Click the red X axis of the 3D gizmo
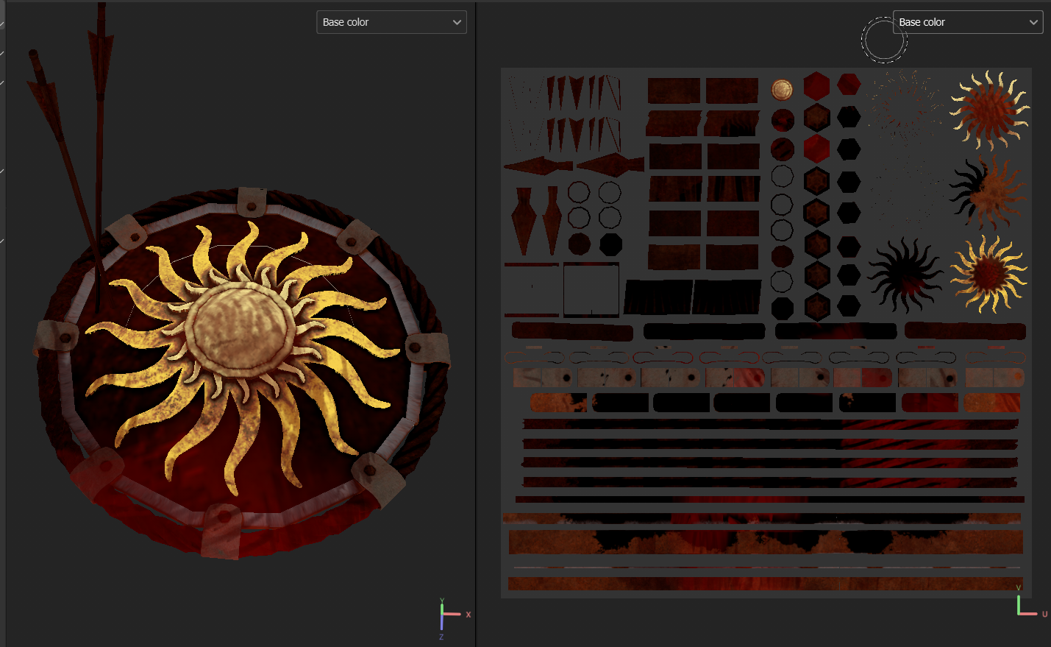The height and width of the screenshot is (647, 1051). pos(469,614)
